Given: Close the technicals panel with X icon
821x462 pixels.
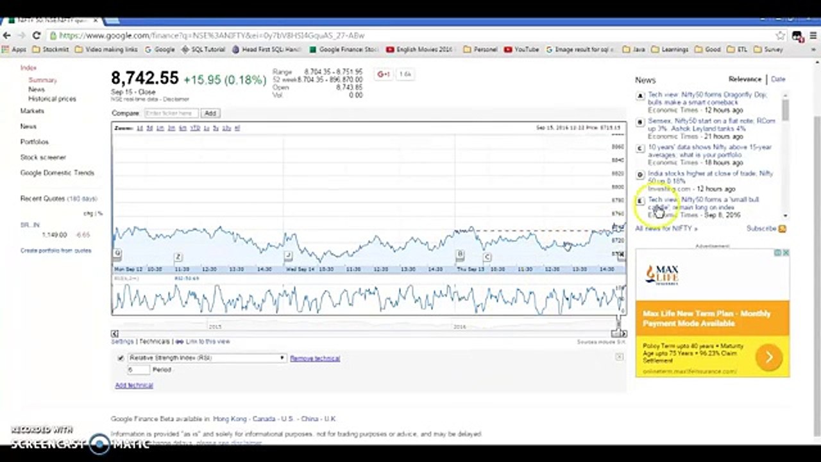Looking at the screenshot, I should pos(619,357).
